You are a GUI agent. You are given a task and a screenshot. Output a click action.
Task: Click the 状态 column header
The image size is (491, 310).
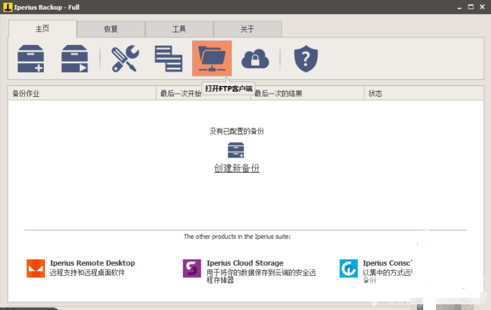424,93
